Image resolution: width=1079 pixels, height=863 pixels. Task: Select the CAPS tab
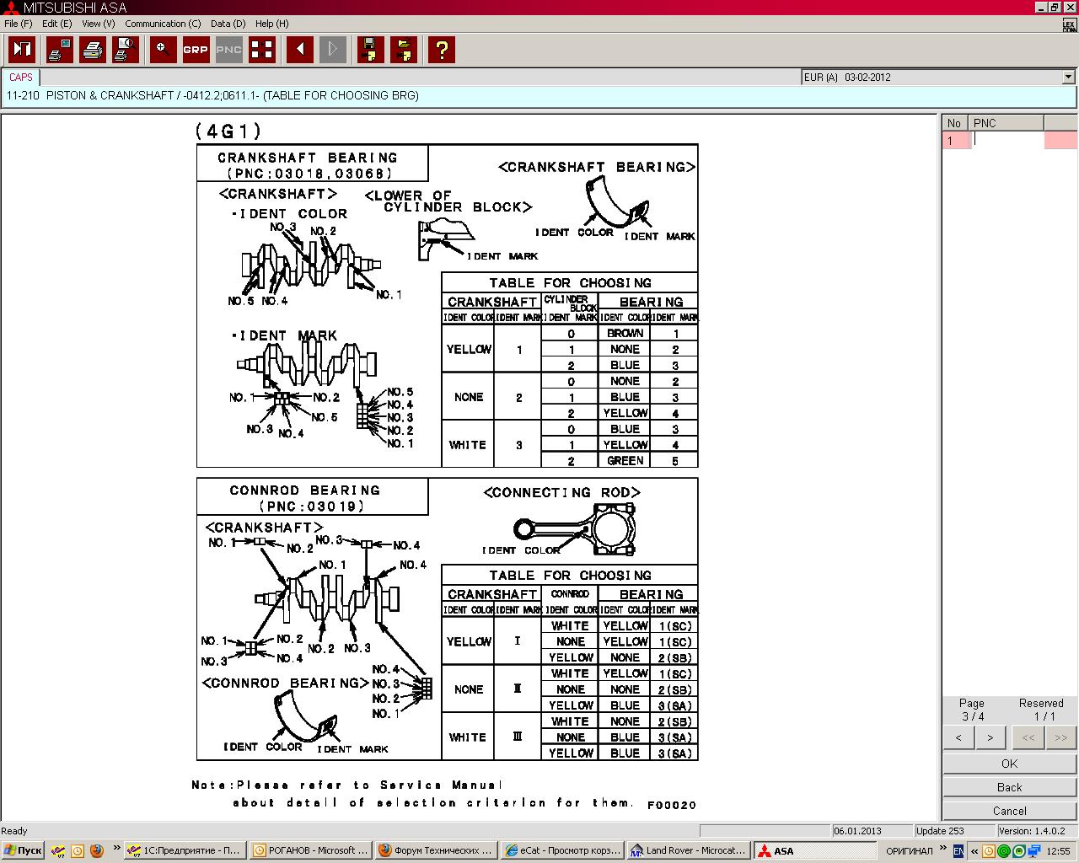21,77
